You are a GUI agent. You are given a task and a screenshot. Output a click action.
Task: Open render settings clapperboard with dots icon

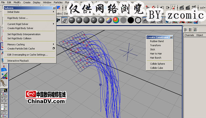tap(194, 8)
